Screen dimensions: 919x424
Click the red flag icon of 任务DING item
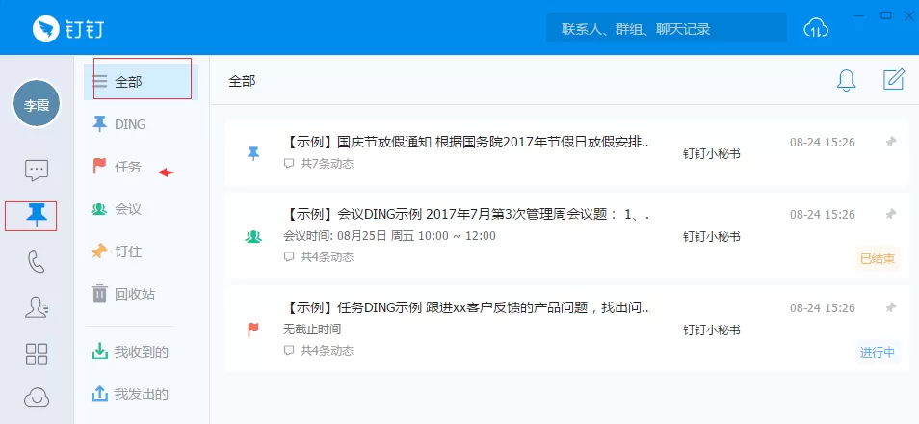(x=253, y=330)
